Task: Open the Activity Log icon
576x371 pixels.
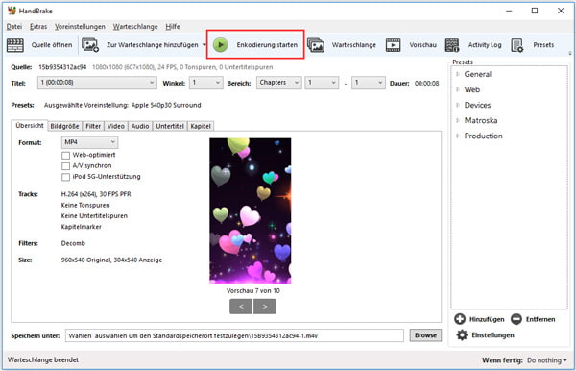Action: pos(452,45)
